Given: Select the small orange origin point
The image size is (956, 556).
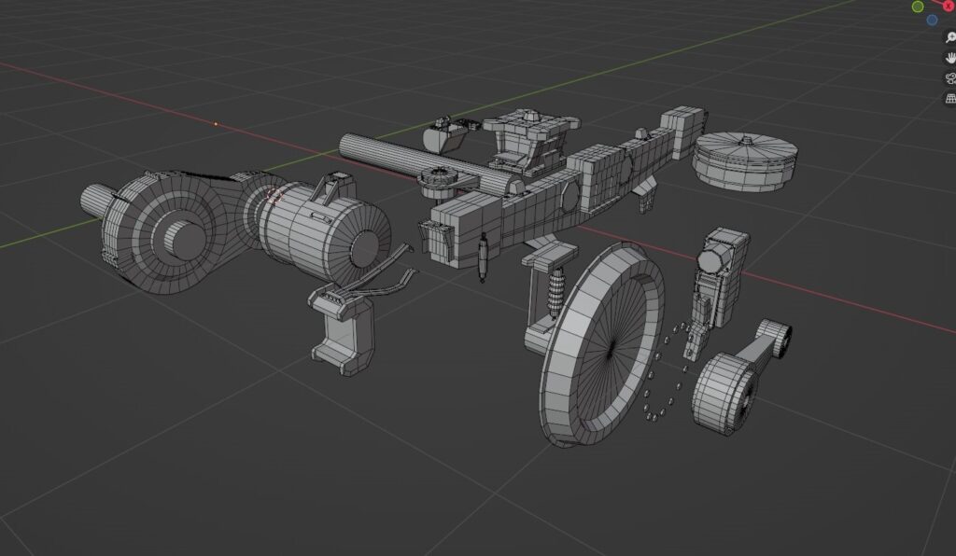Looking at the screenshot, I should point(216,123).
